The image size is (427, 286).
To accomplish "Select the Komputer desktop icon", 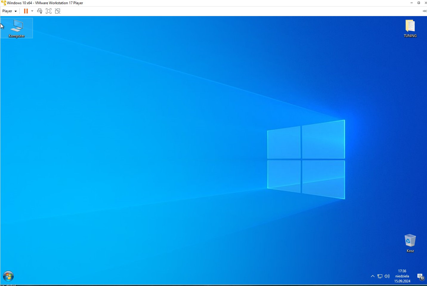I will coord(17,28).
